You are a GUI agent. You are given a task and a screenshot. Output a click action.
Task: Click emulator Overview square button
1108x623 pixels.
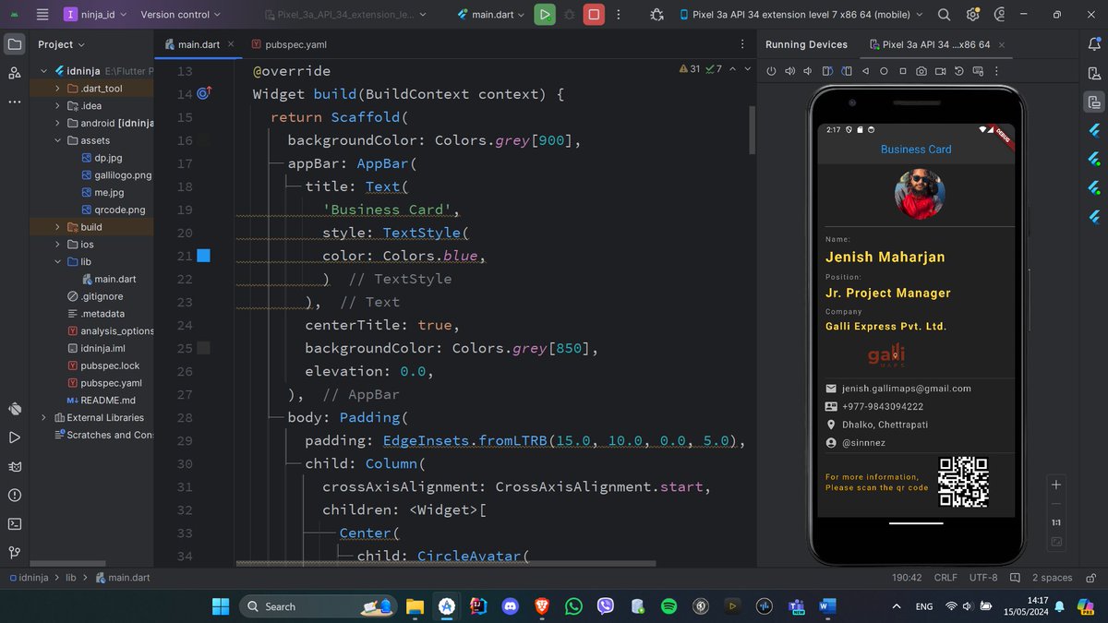click(903, 71)
